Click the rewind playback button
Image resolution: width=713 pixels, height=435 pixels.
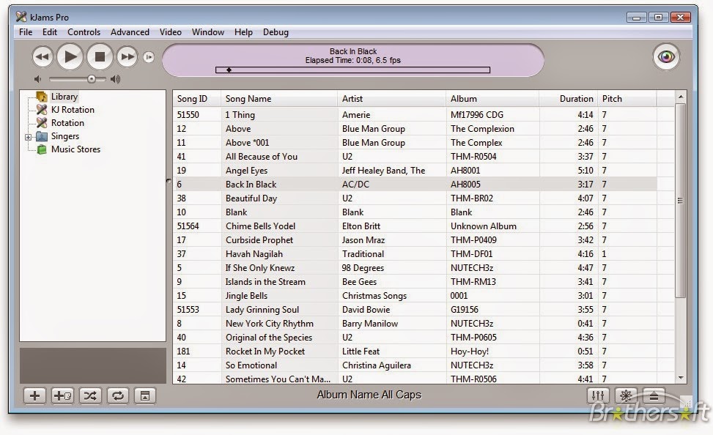43,57
